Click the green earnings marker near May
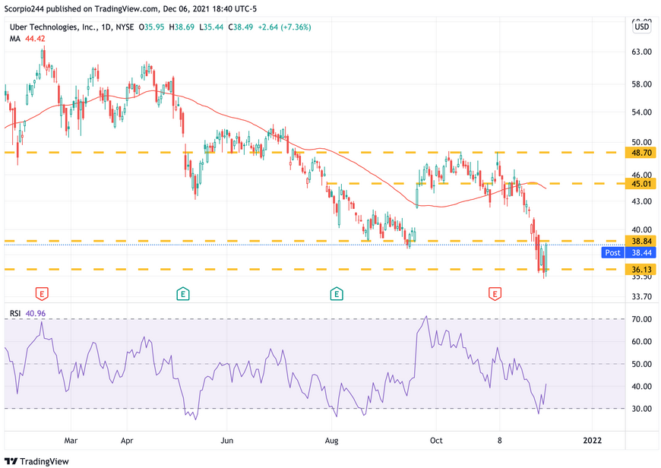Viewport: 661px width, 468px height. click(182, 293)
